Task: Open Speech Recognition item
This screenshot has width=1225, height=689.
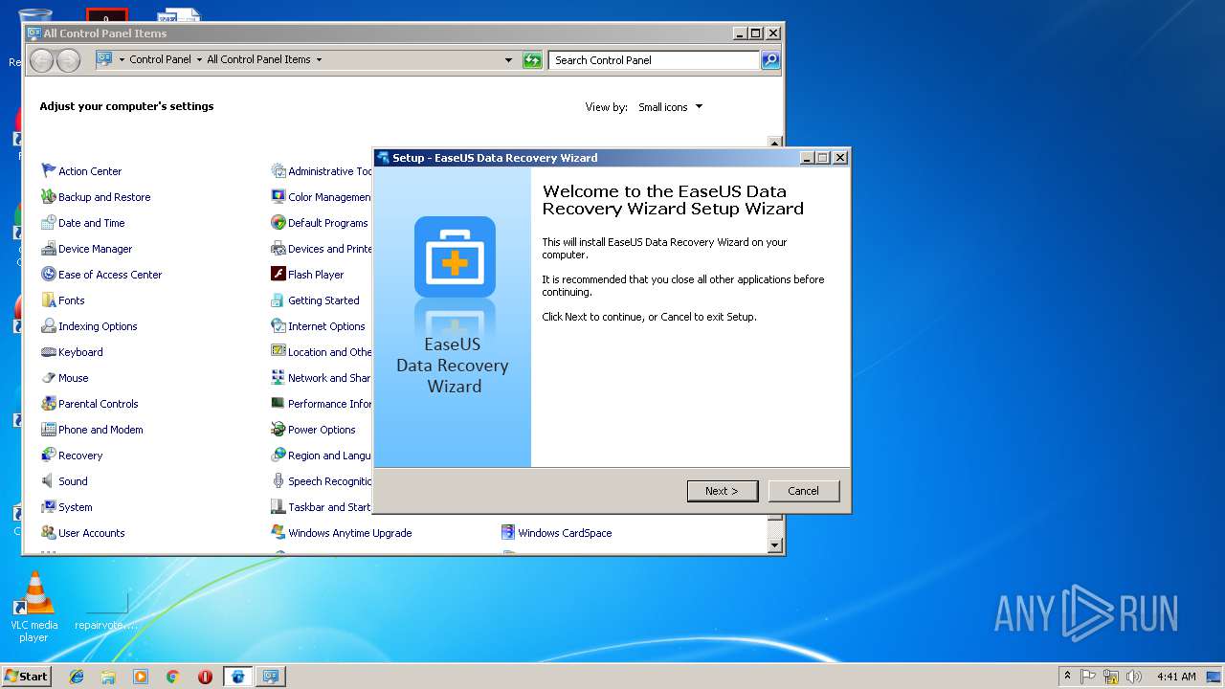Action: point(322,481)
